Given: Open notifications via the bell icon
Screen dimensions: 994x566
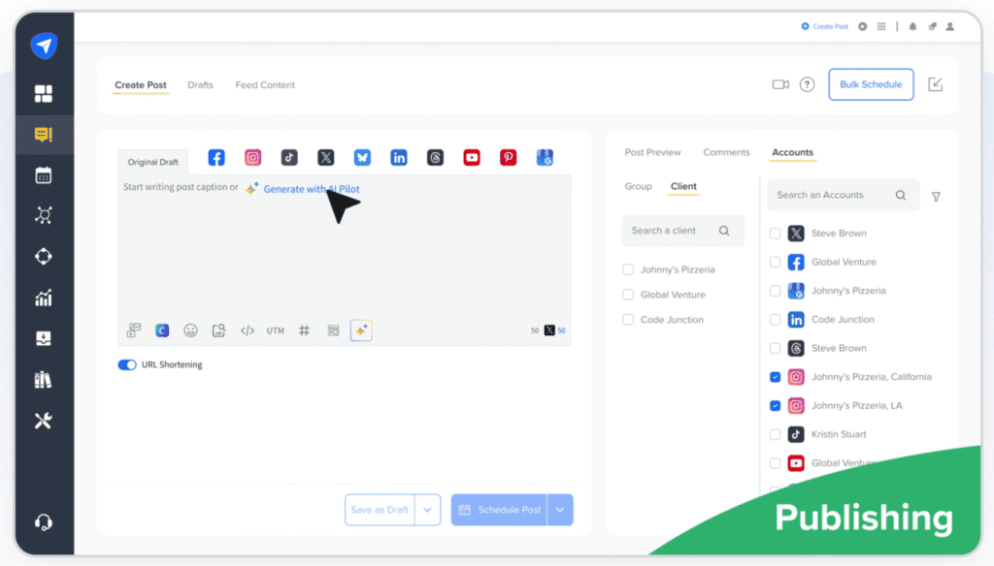Looking at the screenshot, I should 911,26.
